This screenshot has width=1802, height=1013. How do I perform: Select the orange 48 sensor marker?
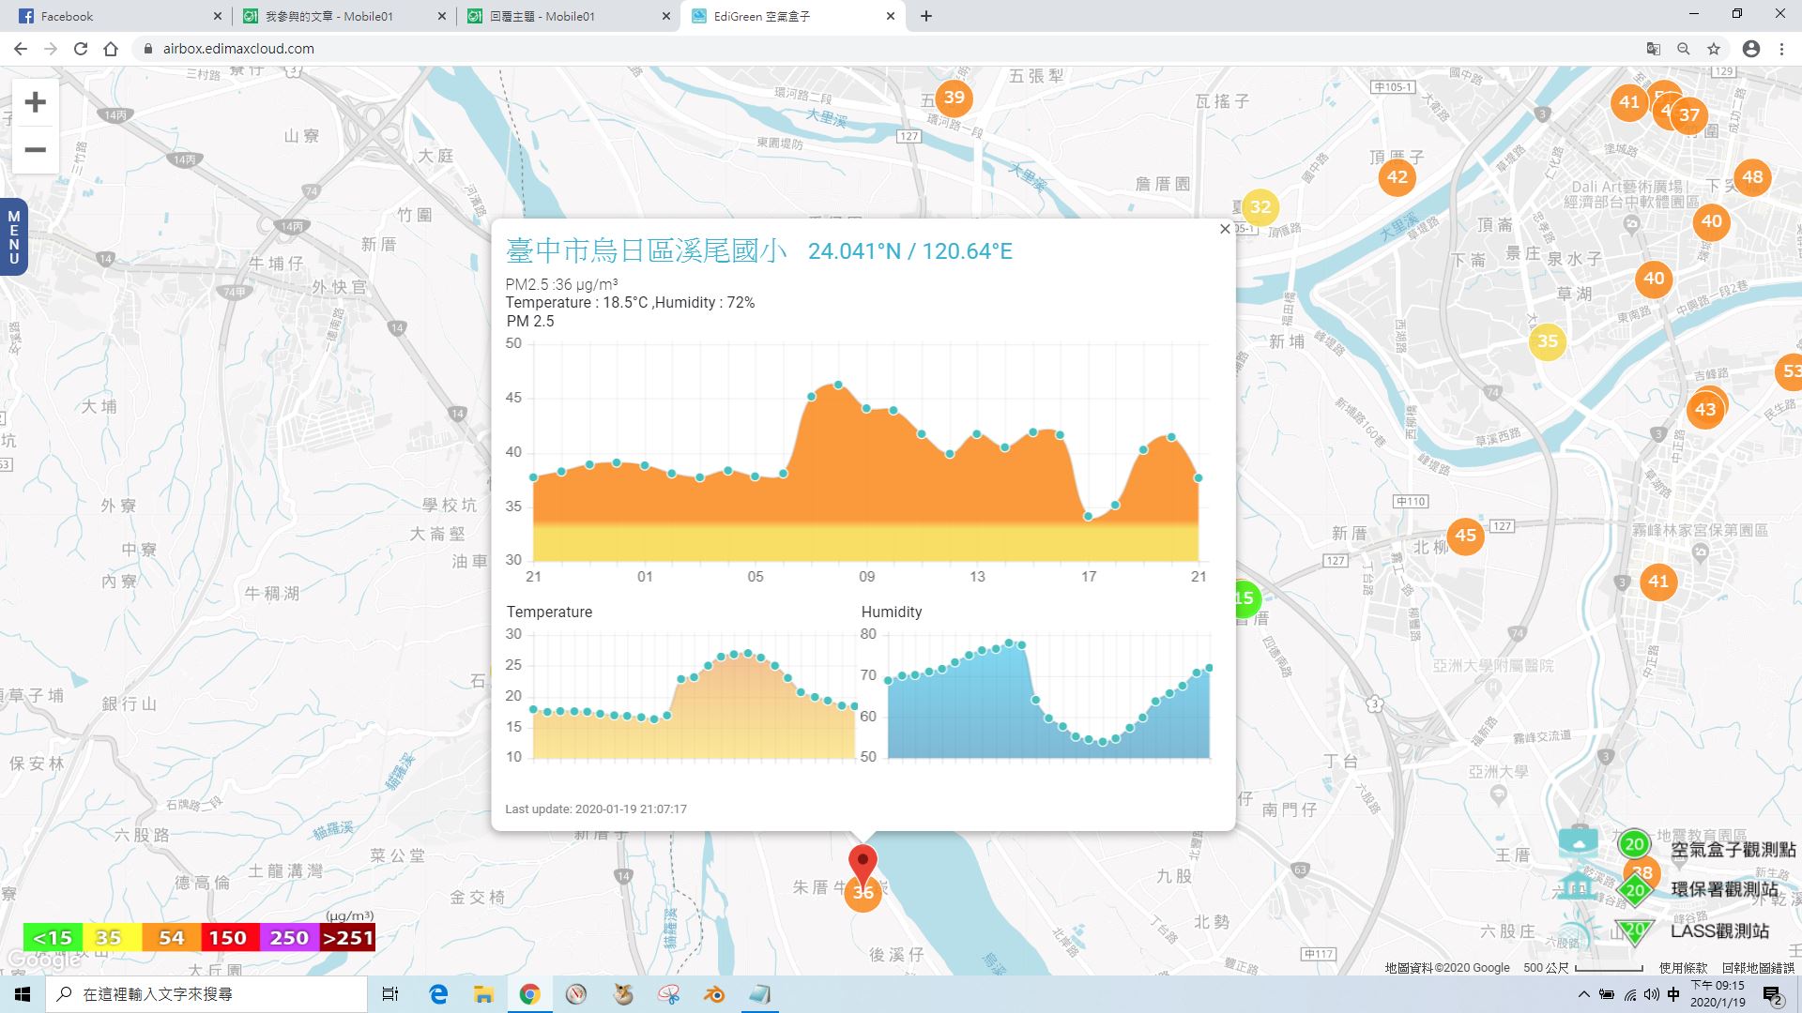coord(1752,176)
